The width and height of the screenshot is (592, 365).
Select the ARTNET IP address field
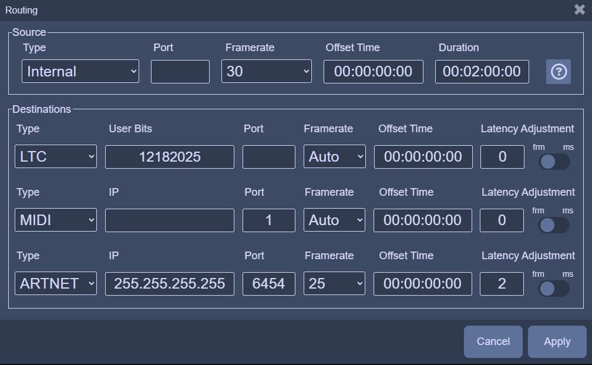170,284
